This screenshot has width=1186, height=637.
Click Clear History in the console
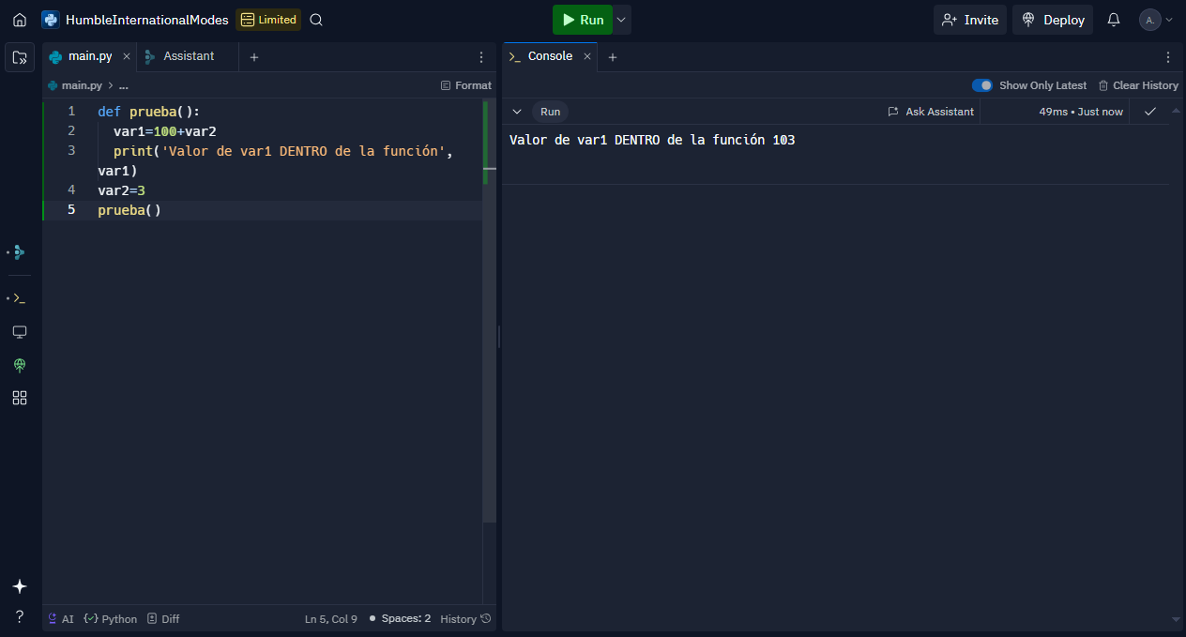[1138, 85]
